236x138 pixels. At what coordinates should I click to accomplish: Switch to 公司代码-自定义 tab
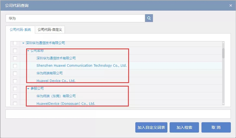(50, 30)
